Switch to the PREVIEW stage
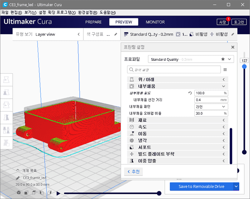 (124, 22)
